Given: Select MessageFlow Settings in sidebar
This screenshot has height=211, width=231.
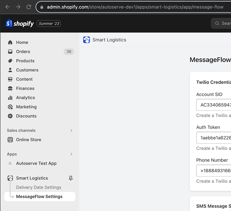Looking at the screenshot, I should point(39,197).
